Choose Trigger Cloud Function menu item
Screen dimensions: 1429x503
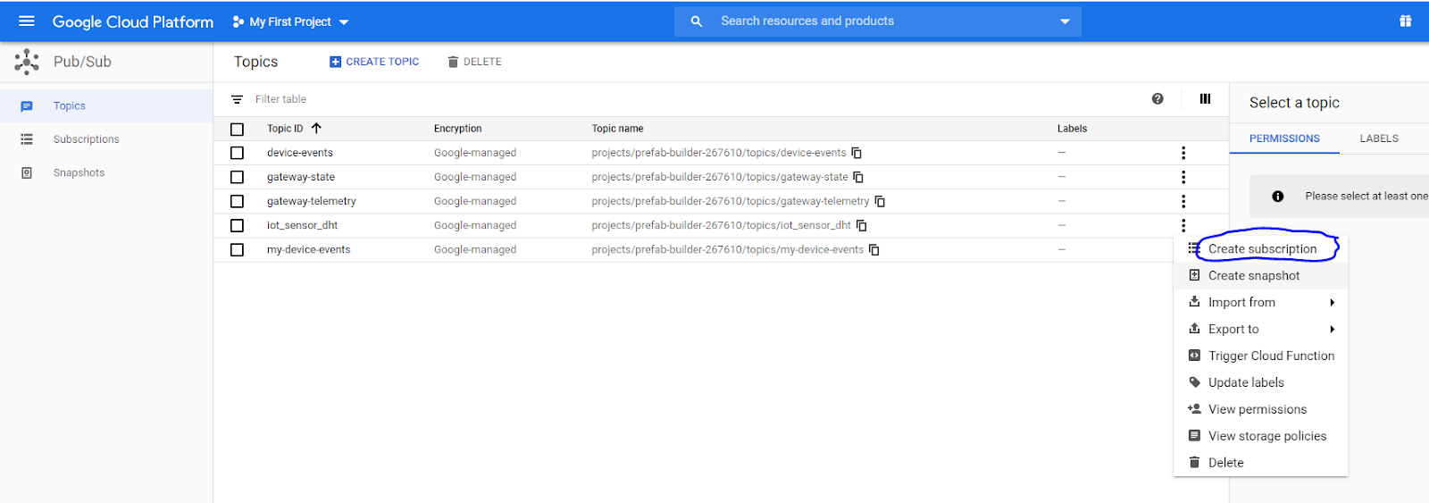1260,356
